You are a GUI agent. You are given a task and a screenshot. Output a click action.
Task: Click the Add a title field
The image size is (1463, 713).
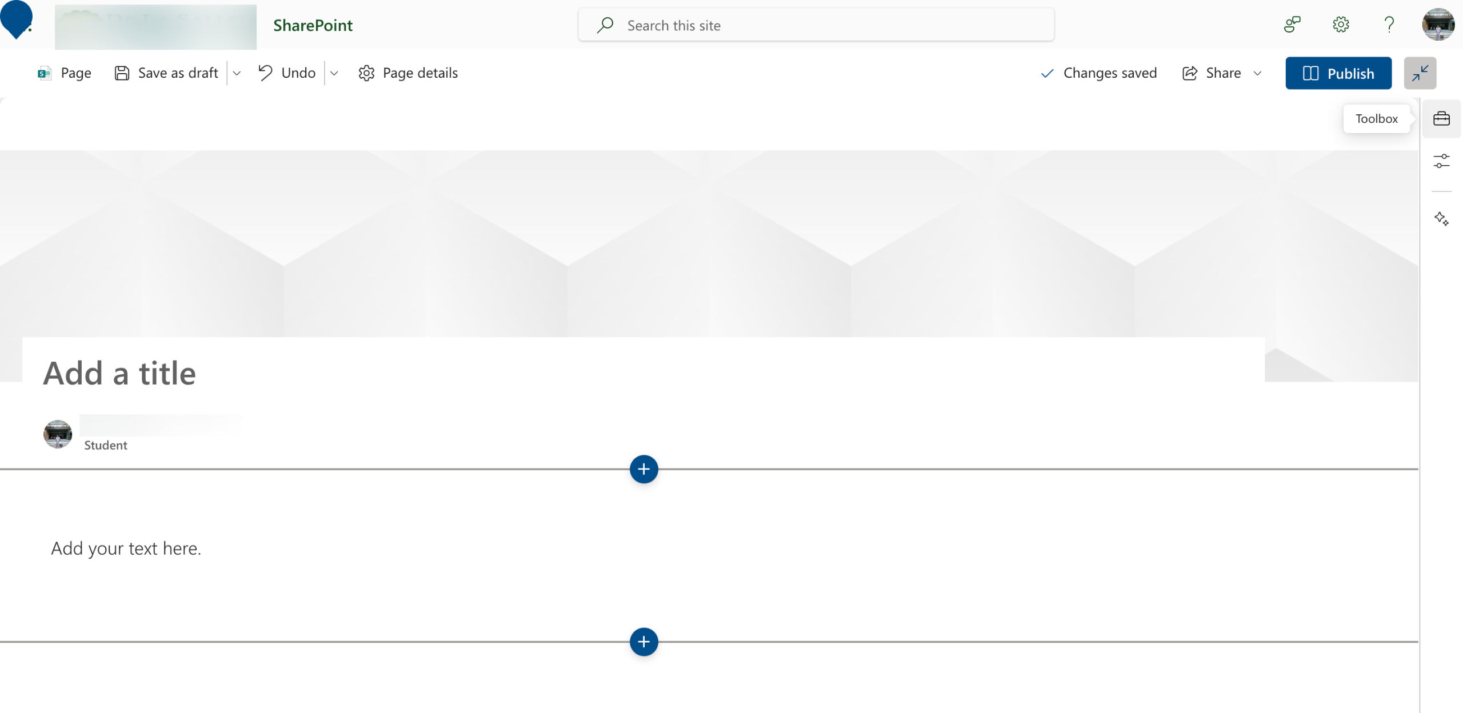click(119, 373)
